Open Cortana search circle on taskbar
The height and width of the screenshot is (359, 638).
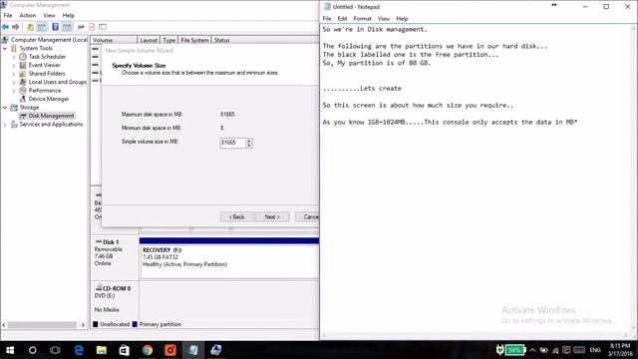click(x=33, y=350)
